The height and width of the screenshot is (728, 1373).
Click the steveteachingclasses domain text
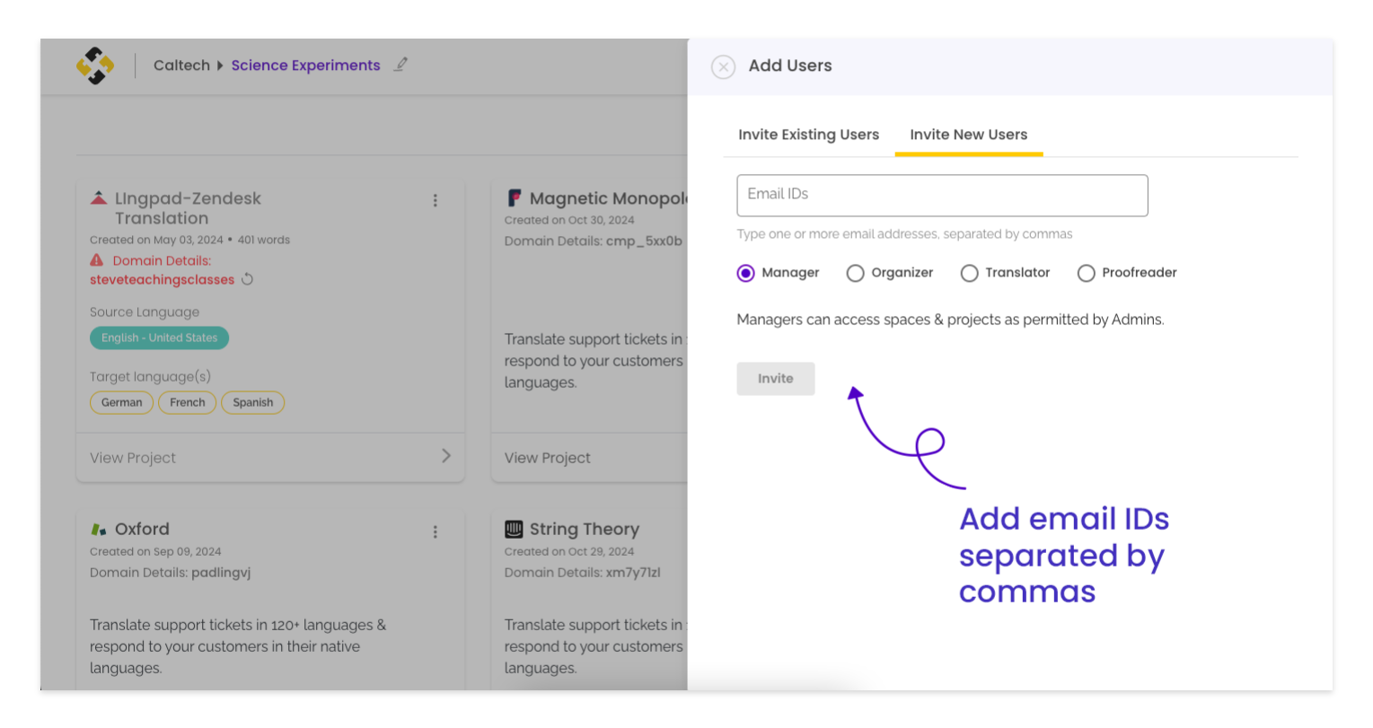point(162,279)
